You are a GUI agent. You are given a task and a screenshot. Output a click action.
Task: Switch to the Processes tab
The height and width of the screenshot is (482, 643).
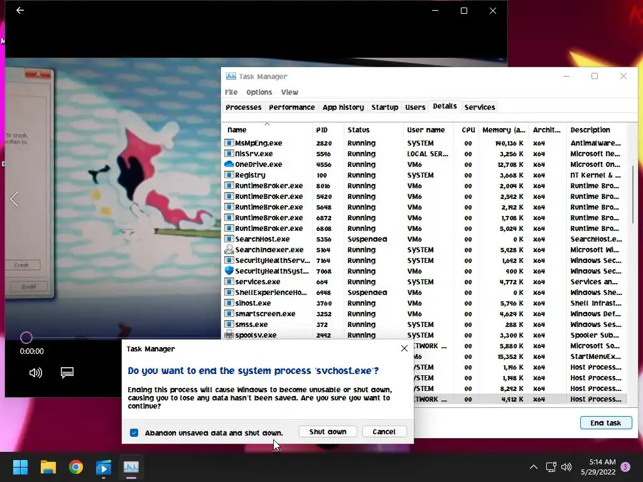click(243, 107)
